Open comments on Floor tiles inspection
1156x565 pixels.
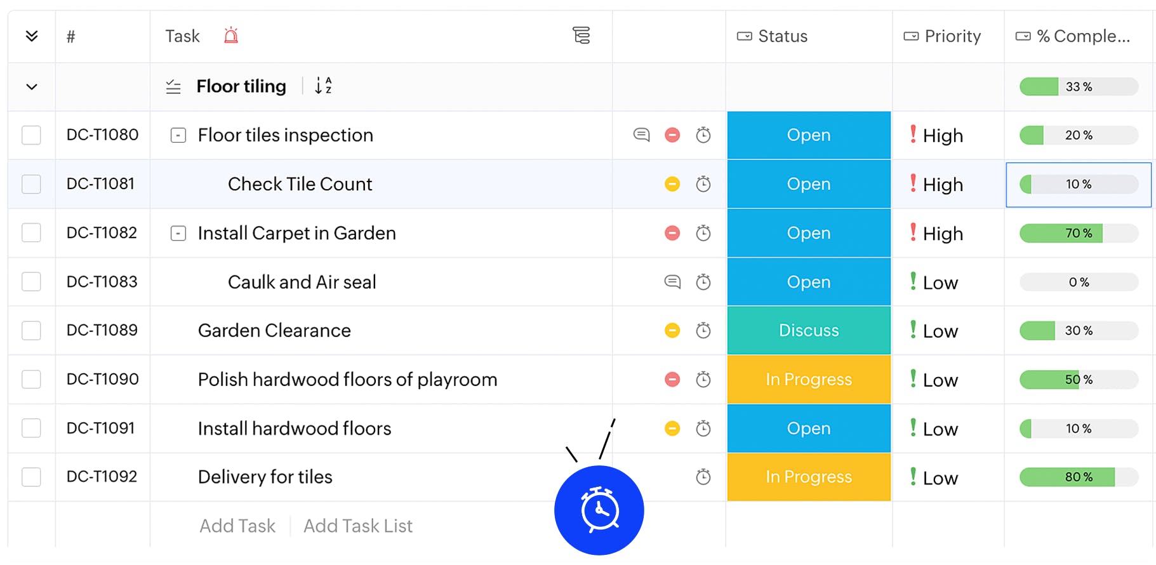[641, 135]
